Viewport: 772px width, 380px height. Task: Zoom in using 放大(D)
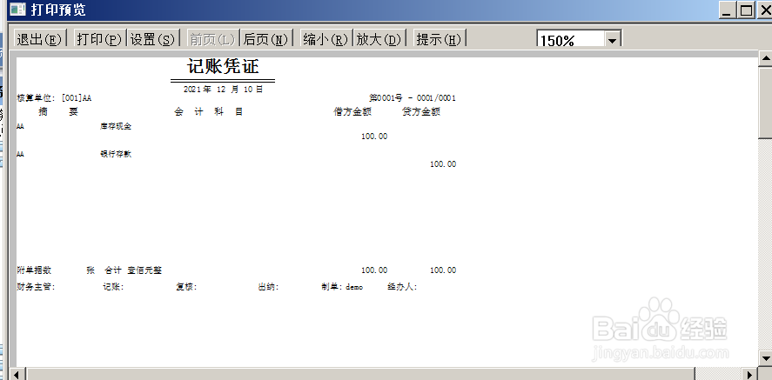(x=379, y=39)
